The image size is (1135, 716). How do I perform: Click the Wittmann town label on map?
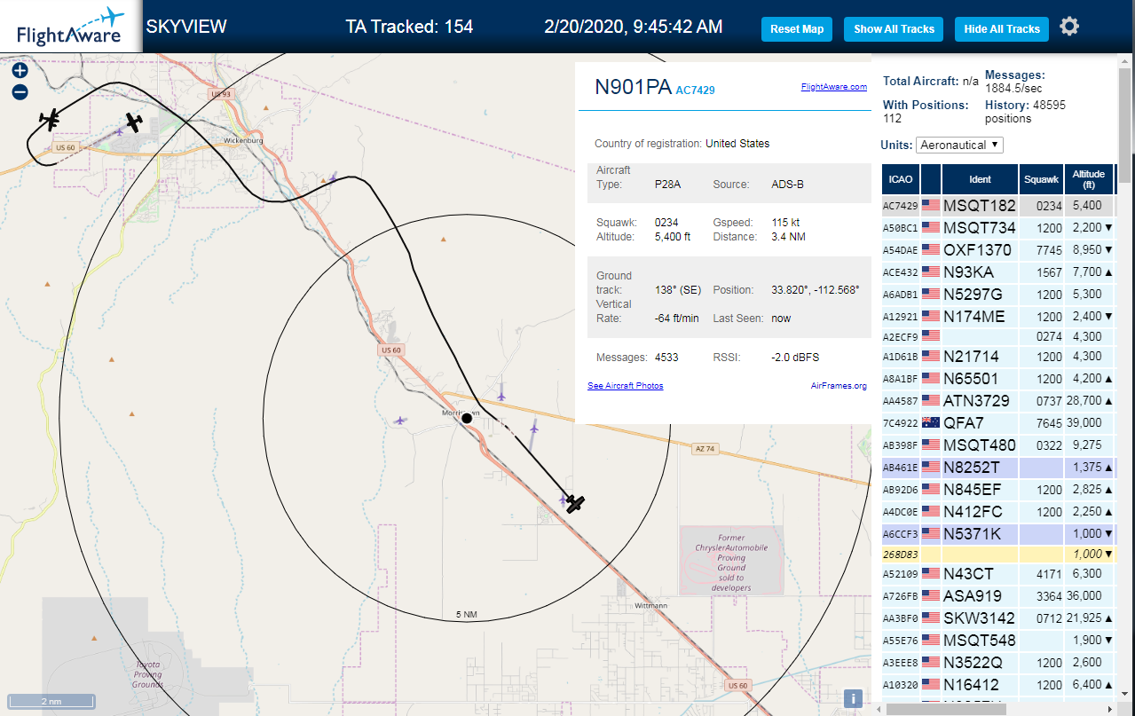tap(650, 605)
